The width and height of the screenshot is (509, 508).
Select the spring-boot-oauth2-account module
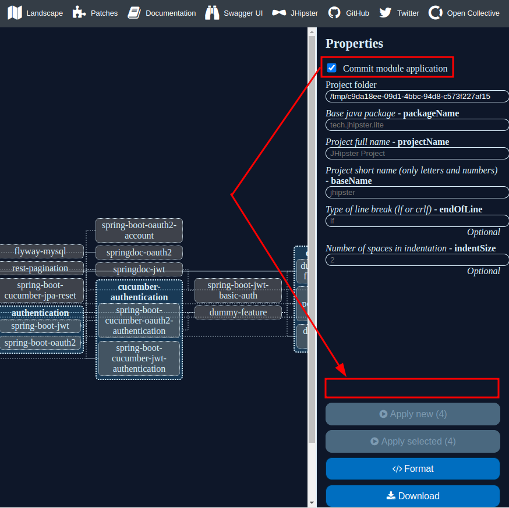point(139,230)
